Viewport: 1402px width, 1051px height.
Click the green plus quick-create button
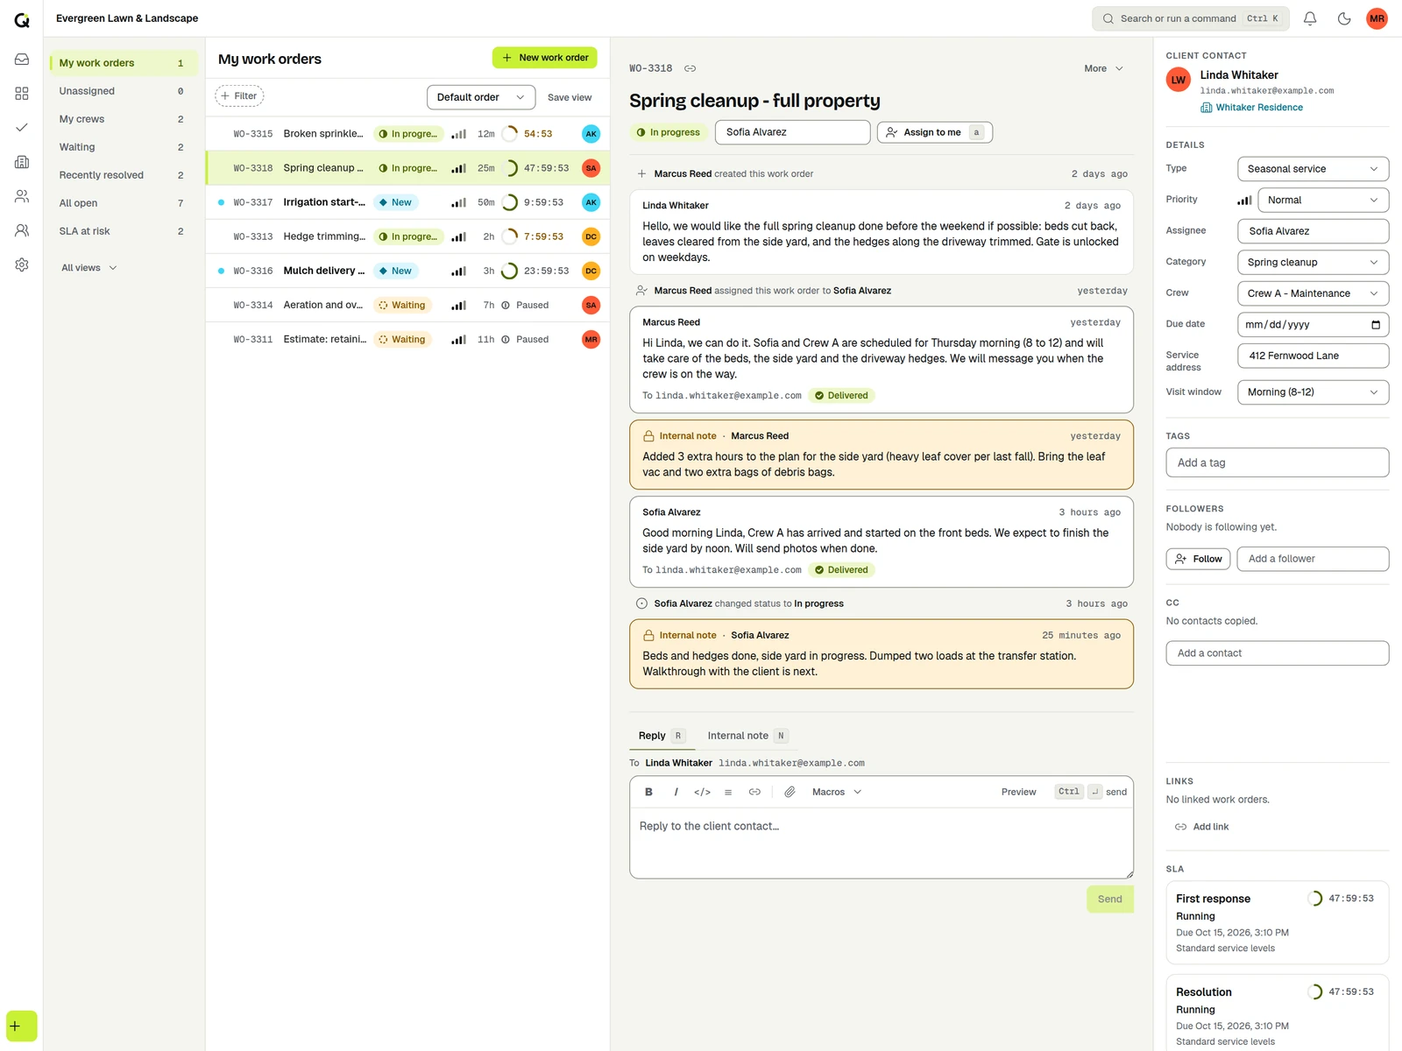click(x=21, y=1026)
